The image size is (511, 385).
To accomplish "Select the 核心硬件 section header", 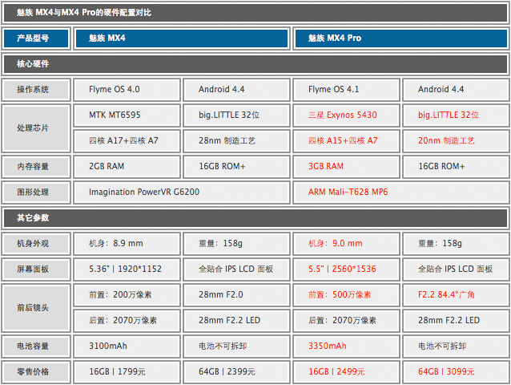I will [x=255, y=64].
